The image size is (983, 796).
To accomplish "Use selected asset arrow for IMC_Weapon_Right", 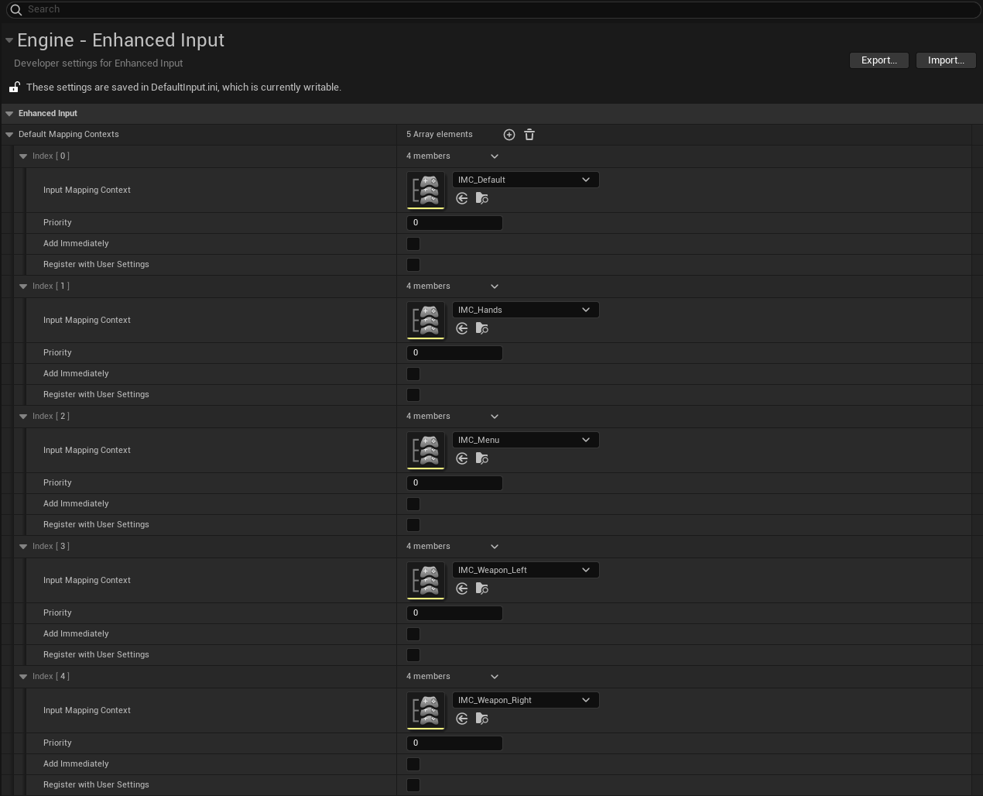I will pyautogui.click(x=462, y=719).
